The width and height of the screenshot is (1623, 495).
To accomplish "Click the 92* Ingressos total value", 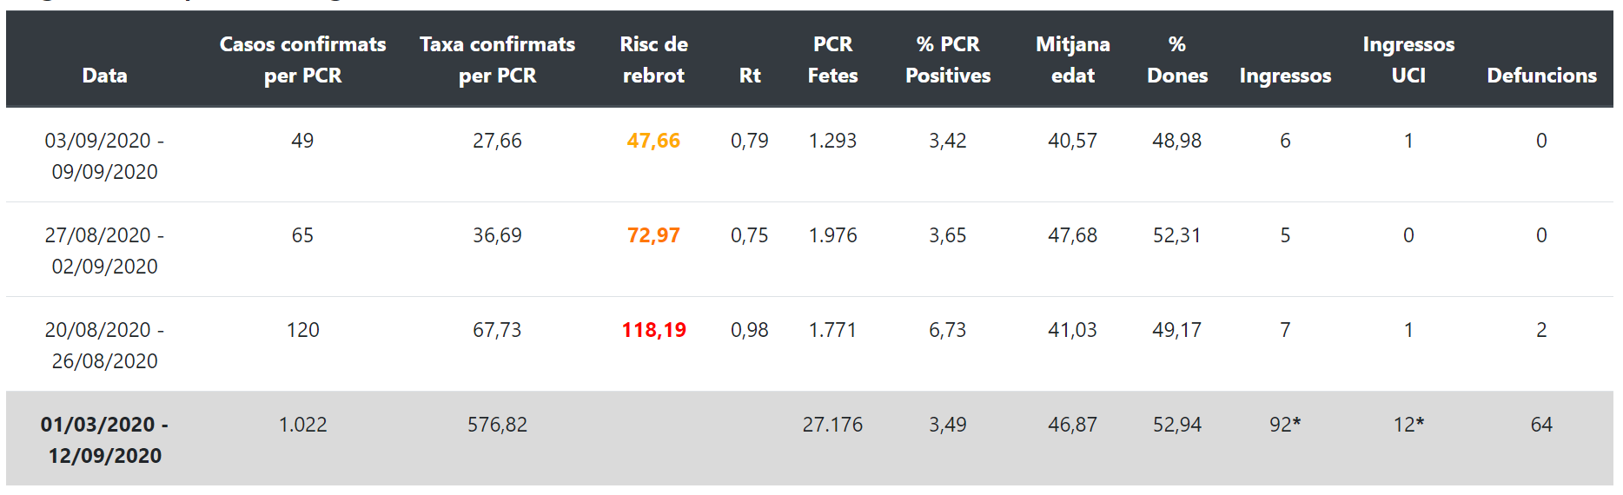I will (1285, 425).
